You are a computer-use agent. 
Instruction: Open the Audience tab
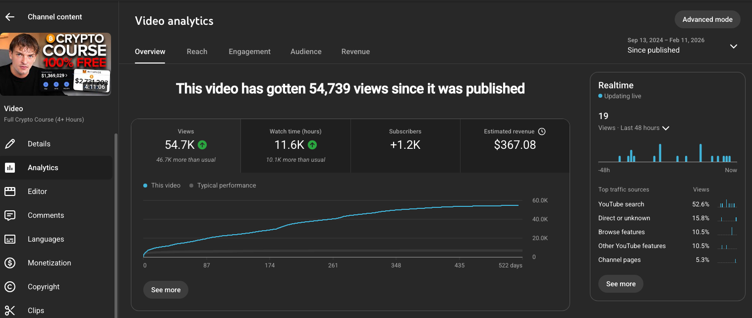point(306,51)
